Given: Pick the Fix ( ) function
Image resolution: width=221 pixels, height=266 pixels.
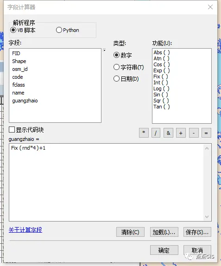Looking at the screenshot, I should [x=161, y=76].
